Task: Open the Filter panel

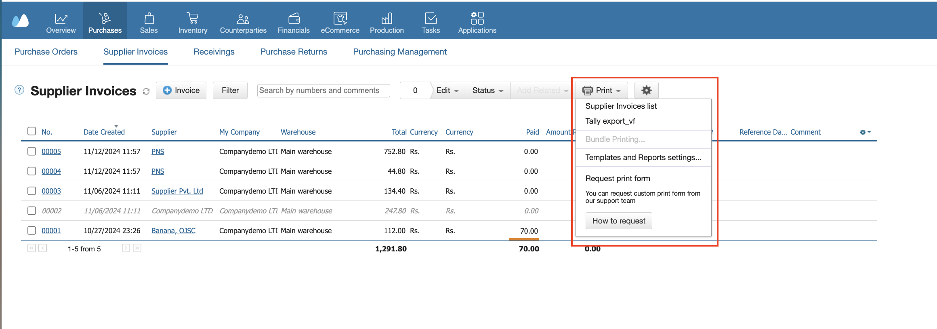Action: [x=230, y=90]
